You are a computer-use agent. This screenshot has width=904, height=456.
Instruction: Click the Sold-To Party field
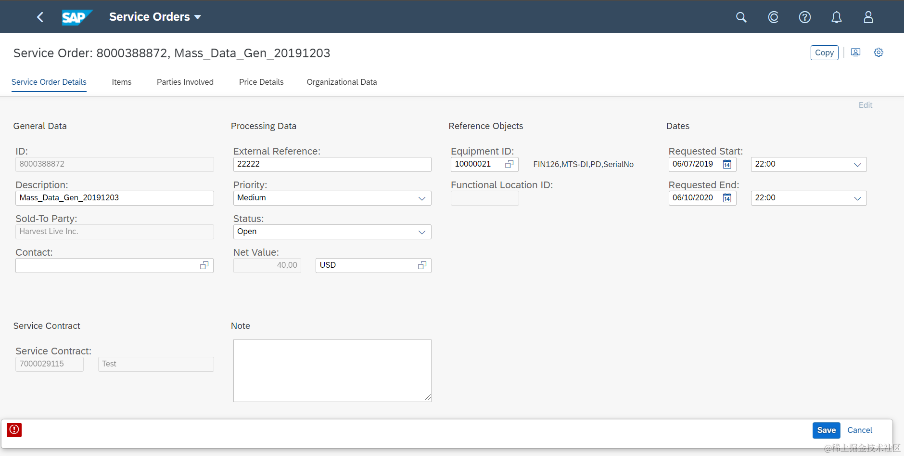point(115,232)
